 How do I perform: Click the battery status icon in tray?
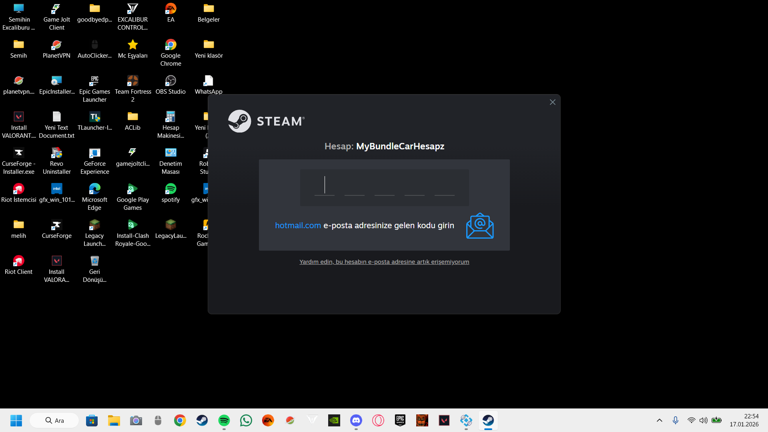tap(716, 420)
